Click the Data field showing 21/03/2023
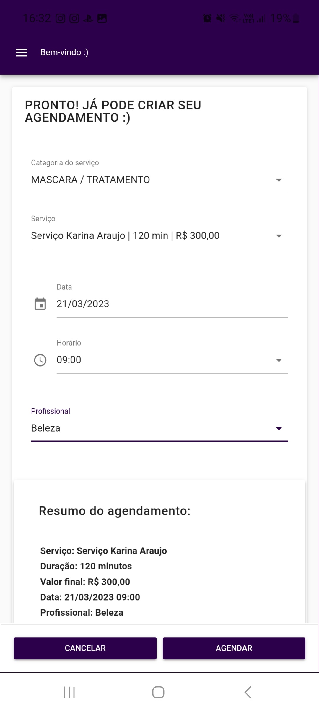 coord(172,304)
